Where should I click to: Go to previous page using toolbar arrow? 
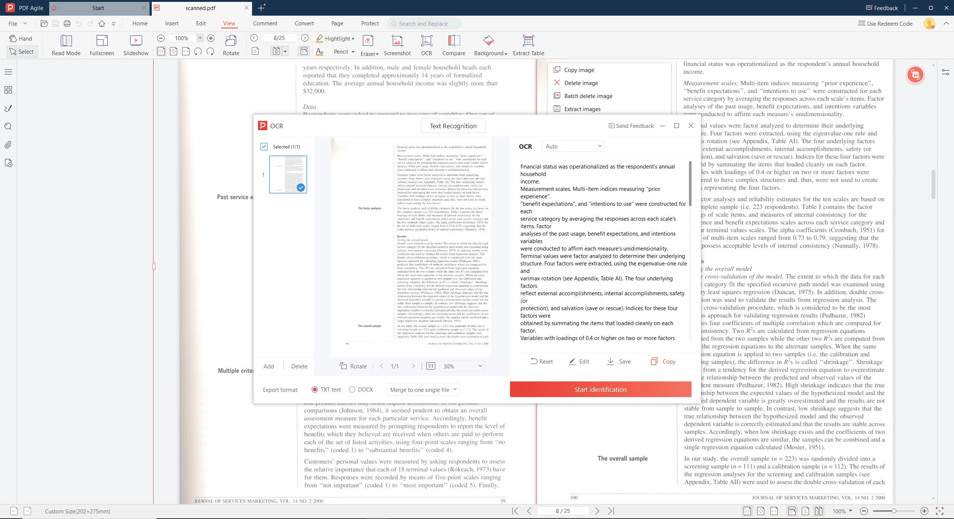tap(254, 38)
